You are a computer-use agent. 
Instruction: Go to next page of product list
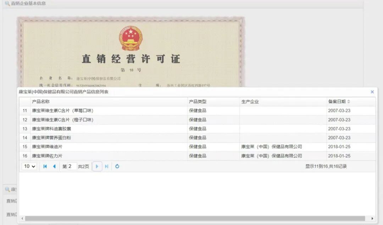[x=97, y=167]
